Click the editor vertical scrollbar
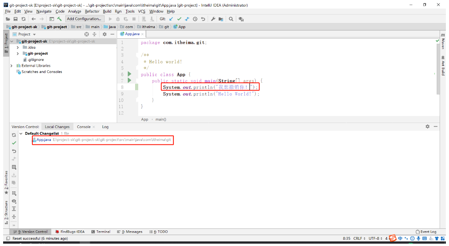This screenshot has height=246, width=449. tap(438, 69)
